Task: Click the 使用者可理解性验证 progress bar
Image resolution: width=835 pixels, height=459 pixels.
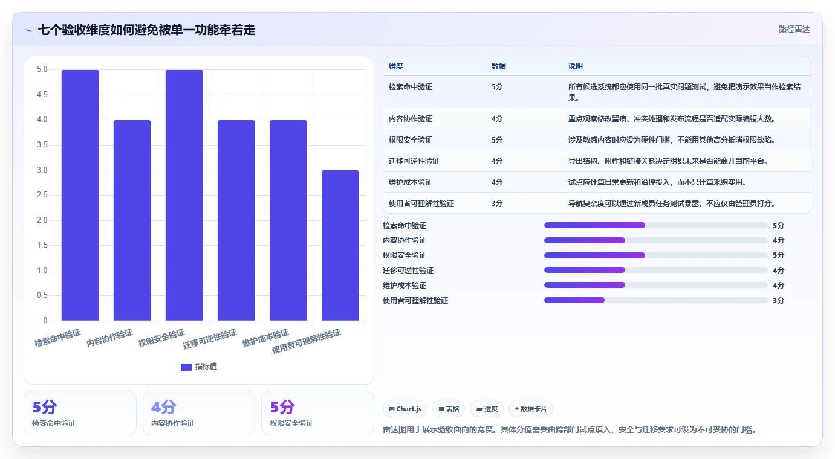Action: pyautogui.click(x=655, y=300)
